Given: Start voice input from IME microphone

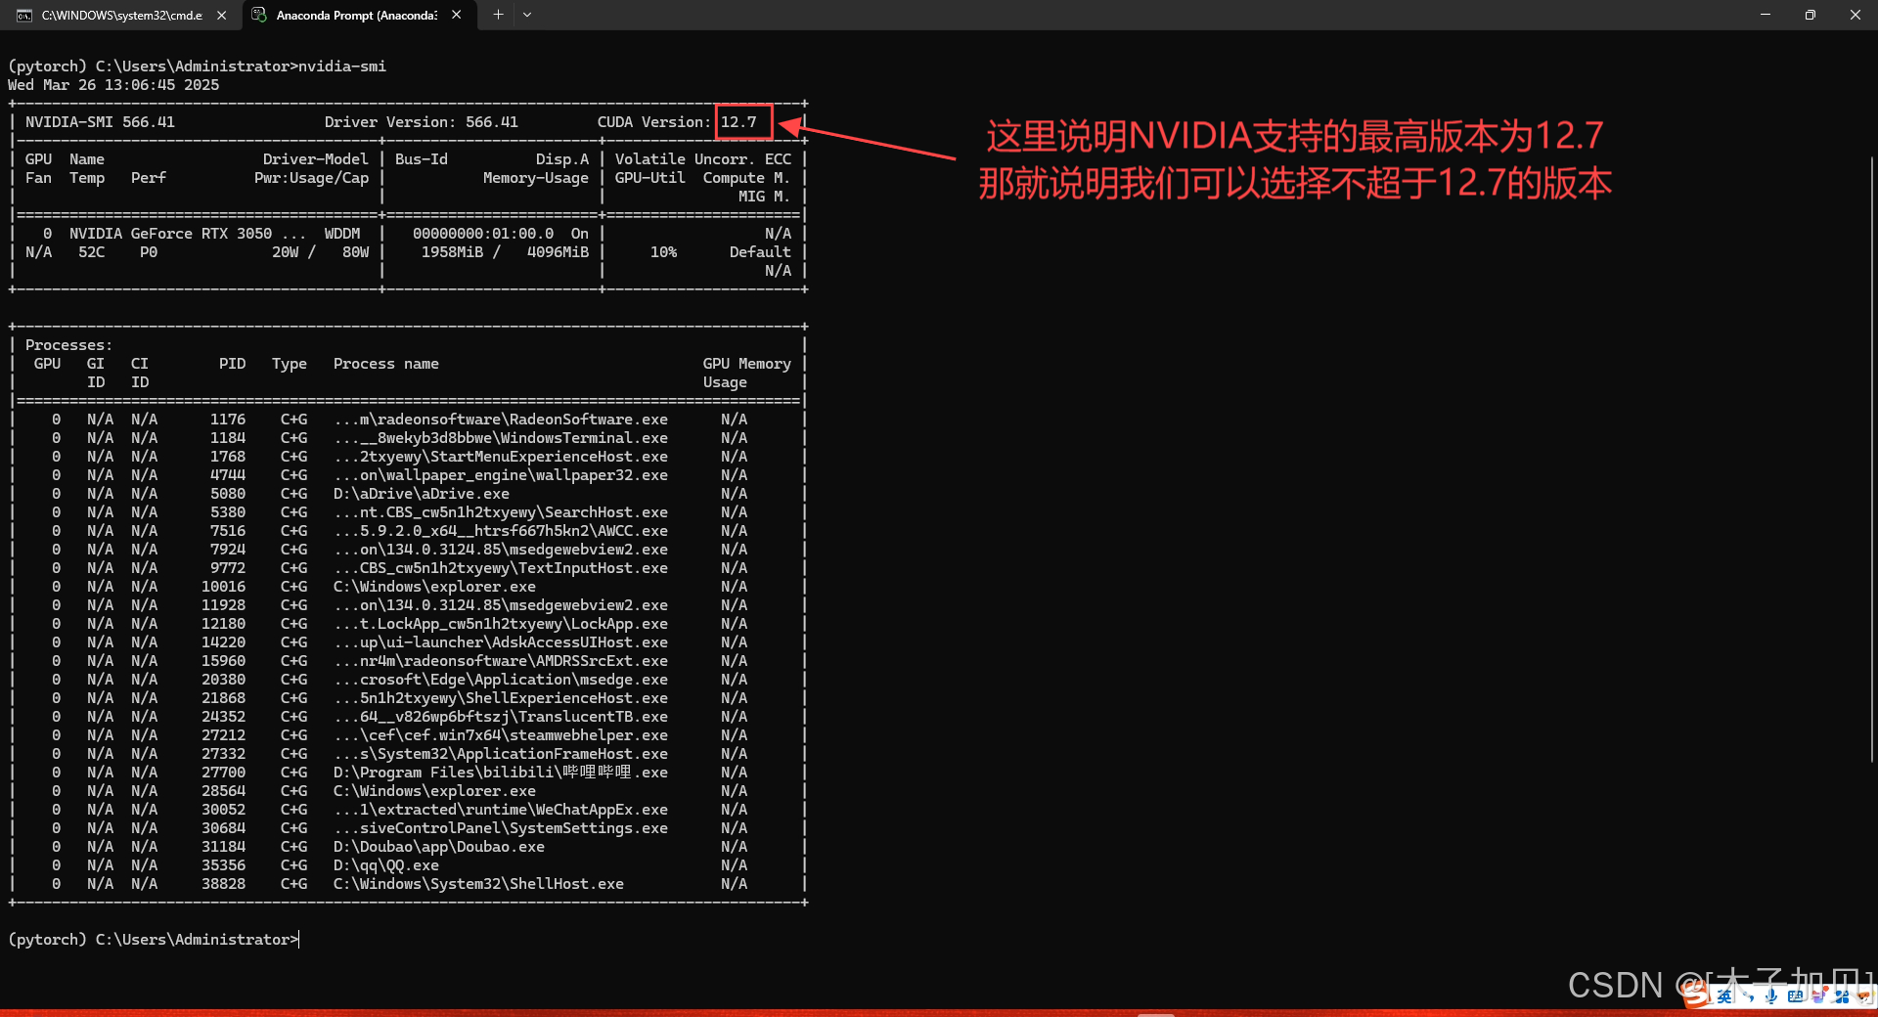Looking at the screenshot, I should pyautogui.click(x=1771, y=995).
